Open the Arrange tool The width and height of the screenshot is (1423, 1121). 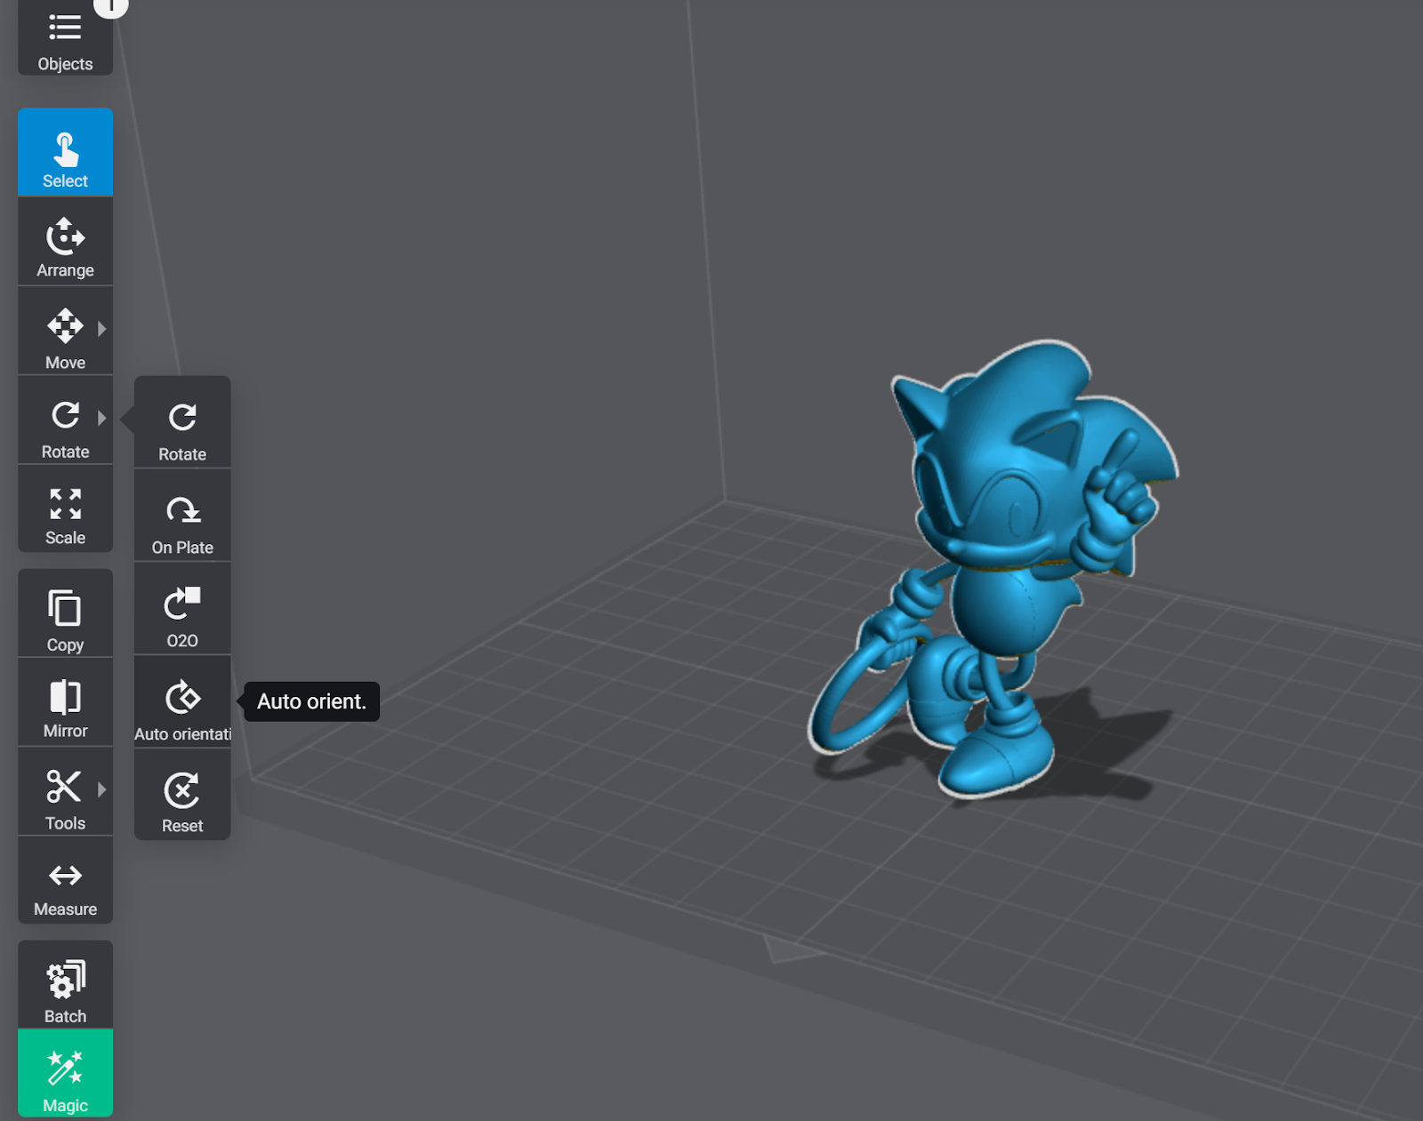click(x=65, y=242)
